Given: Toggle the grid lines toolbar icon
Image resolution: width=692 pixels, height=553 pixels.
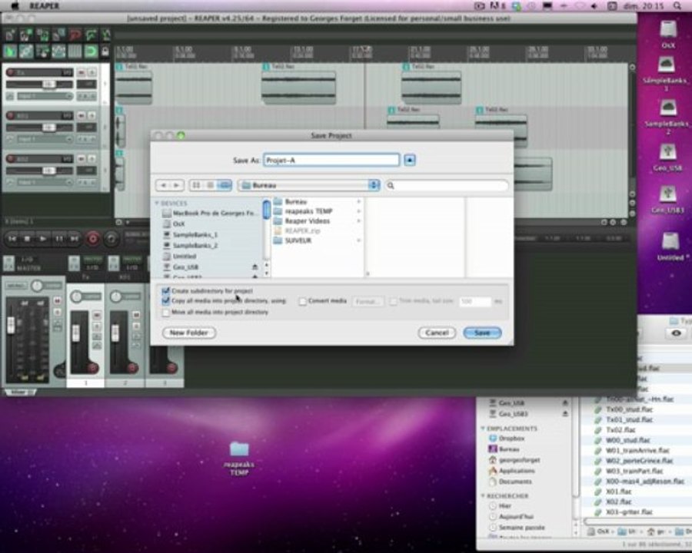Looking at the screenshot, I should pos(75,51).
